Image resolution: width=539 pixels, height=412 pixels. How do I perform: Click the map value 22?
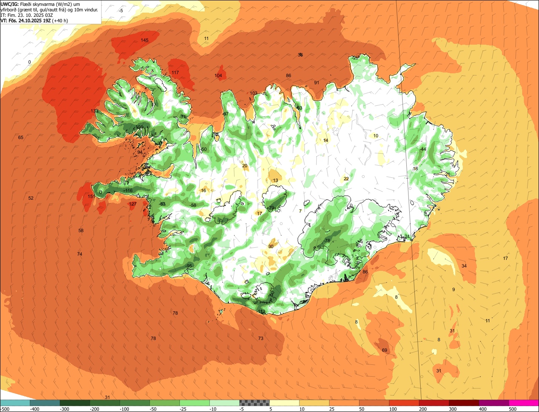point(346,179)
